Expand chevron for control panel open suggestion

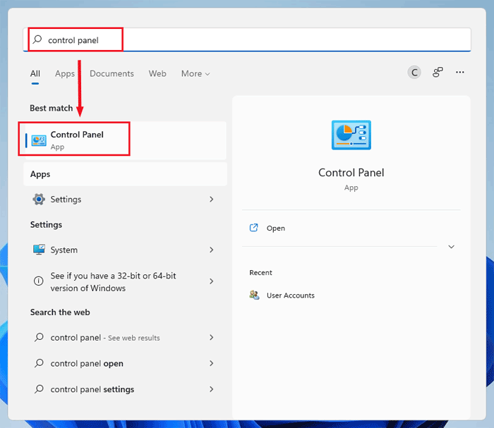(212, 364)
